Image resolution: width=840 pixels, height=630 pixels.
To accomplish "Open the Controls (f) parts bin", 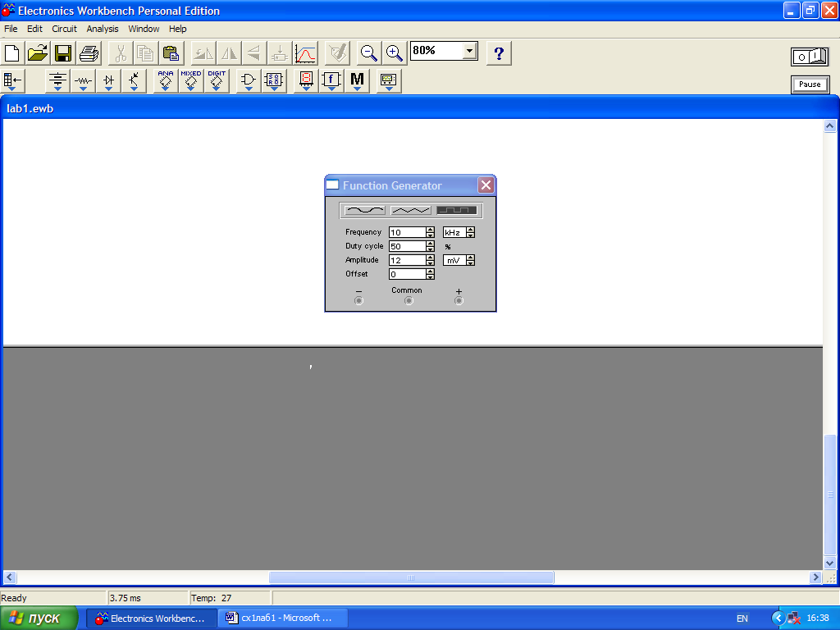I will point(331,81).
